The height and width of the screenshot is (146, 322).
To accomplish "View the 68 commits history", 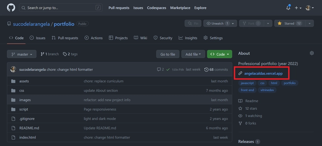I will 216,69.
